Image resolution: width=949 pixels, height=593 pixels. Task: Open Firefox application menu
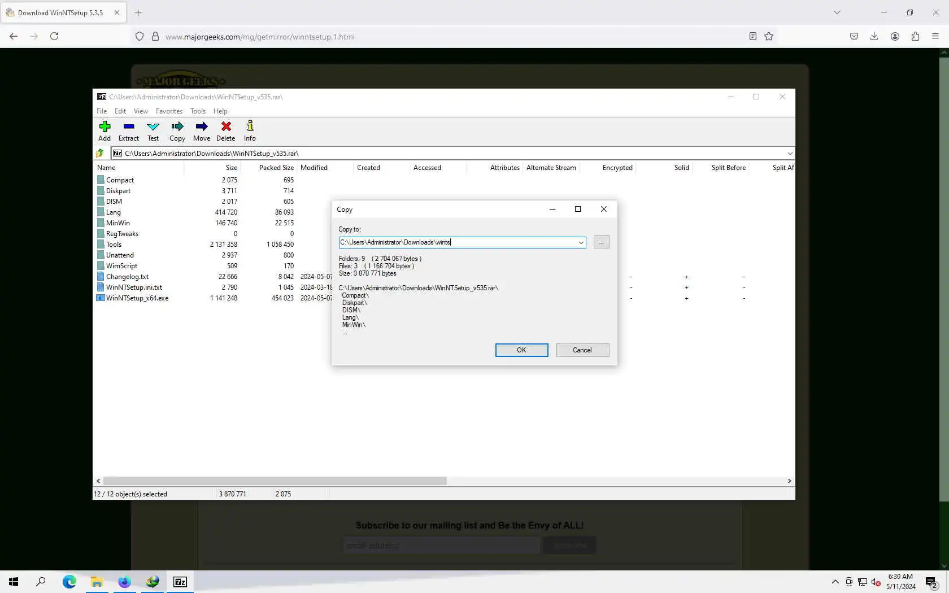pos(935,36)
